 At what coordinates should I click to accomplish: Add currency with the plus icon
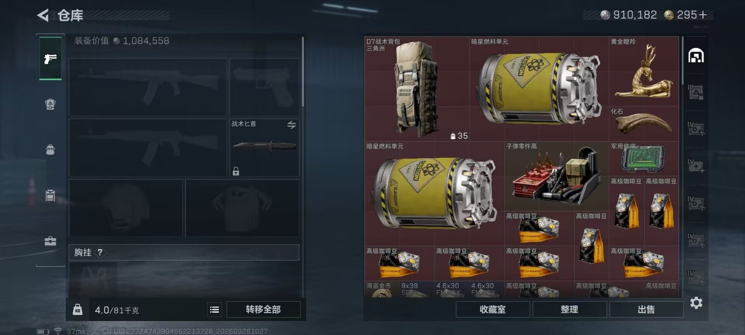(x=703, y=15)
